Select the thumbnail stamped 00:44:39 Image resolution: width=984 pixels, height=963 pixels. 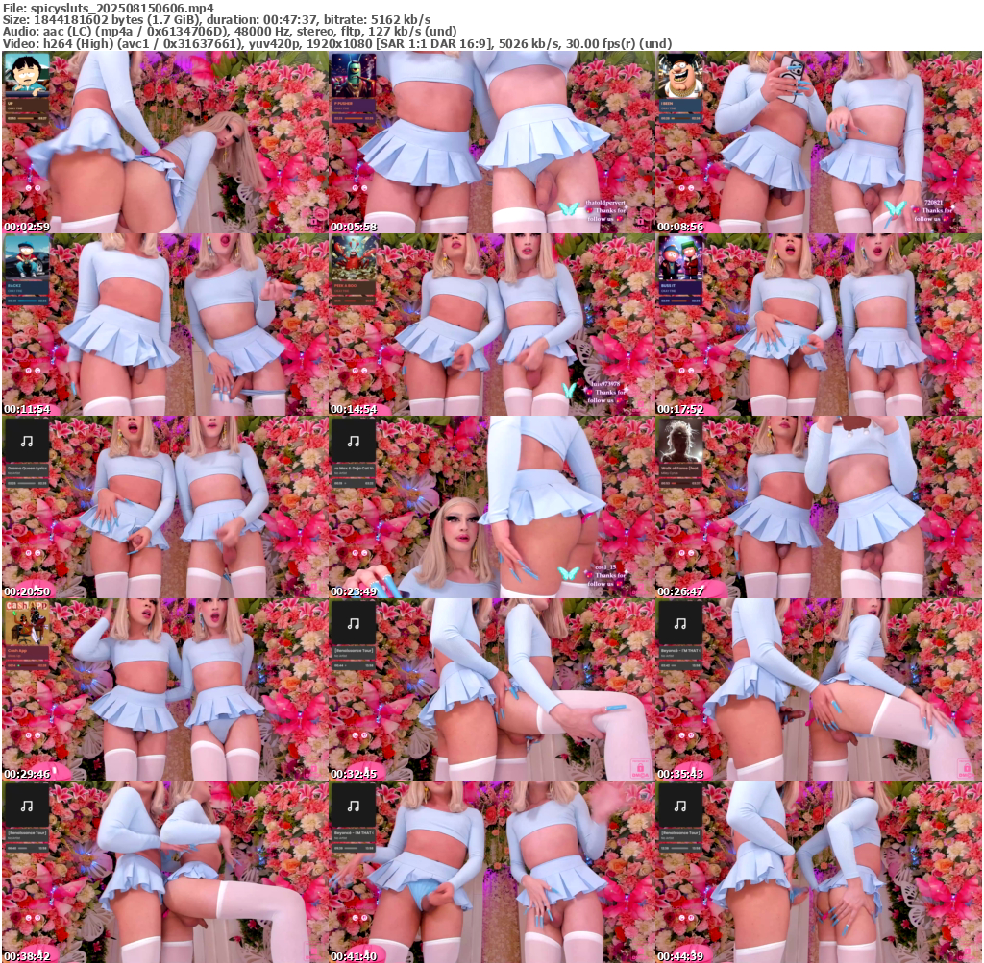[x=819, y=872]
